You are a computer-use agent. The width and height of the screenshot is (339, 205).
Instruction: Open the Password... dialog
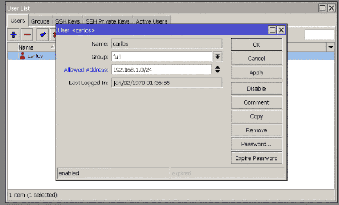[x=257, y=144]
